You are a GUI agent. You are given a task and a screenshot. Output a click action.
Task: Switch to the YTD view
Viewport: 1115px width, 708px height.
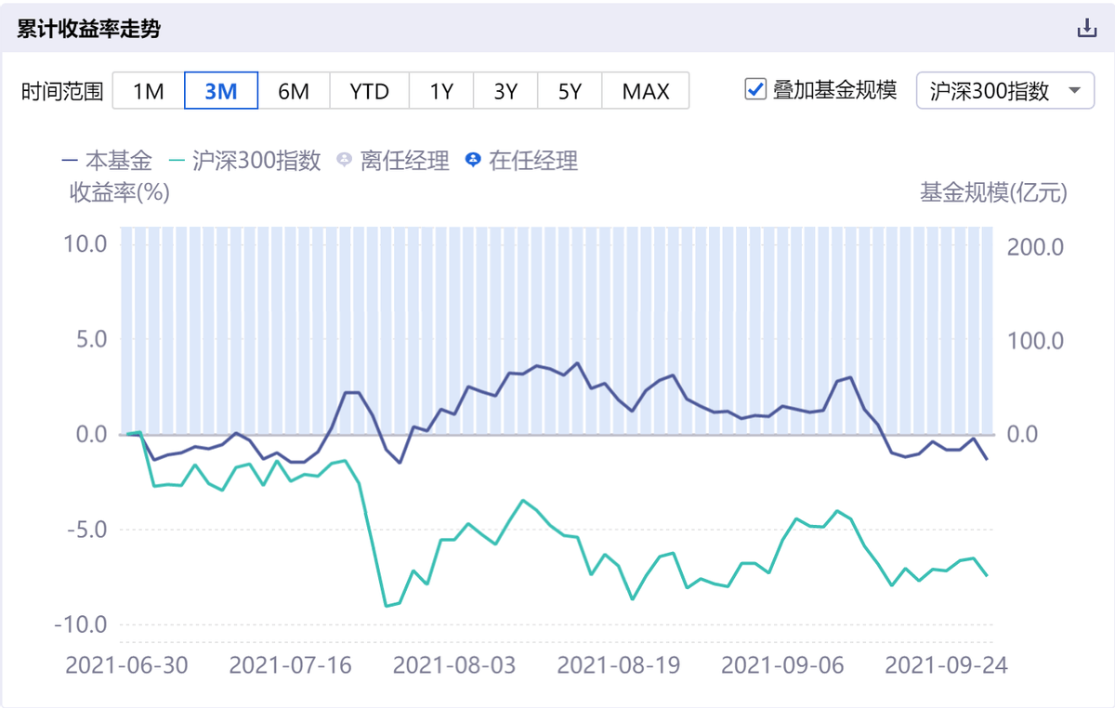[369, 90]
